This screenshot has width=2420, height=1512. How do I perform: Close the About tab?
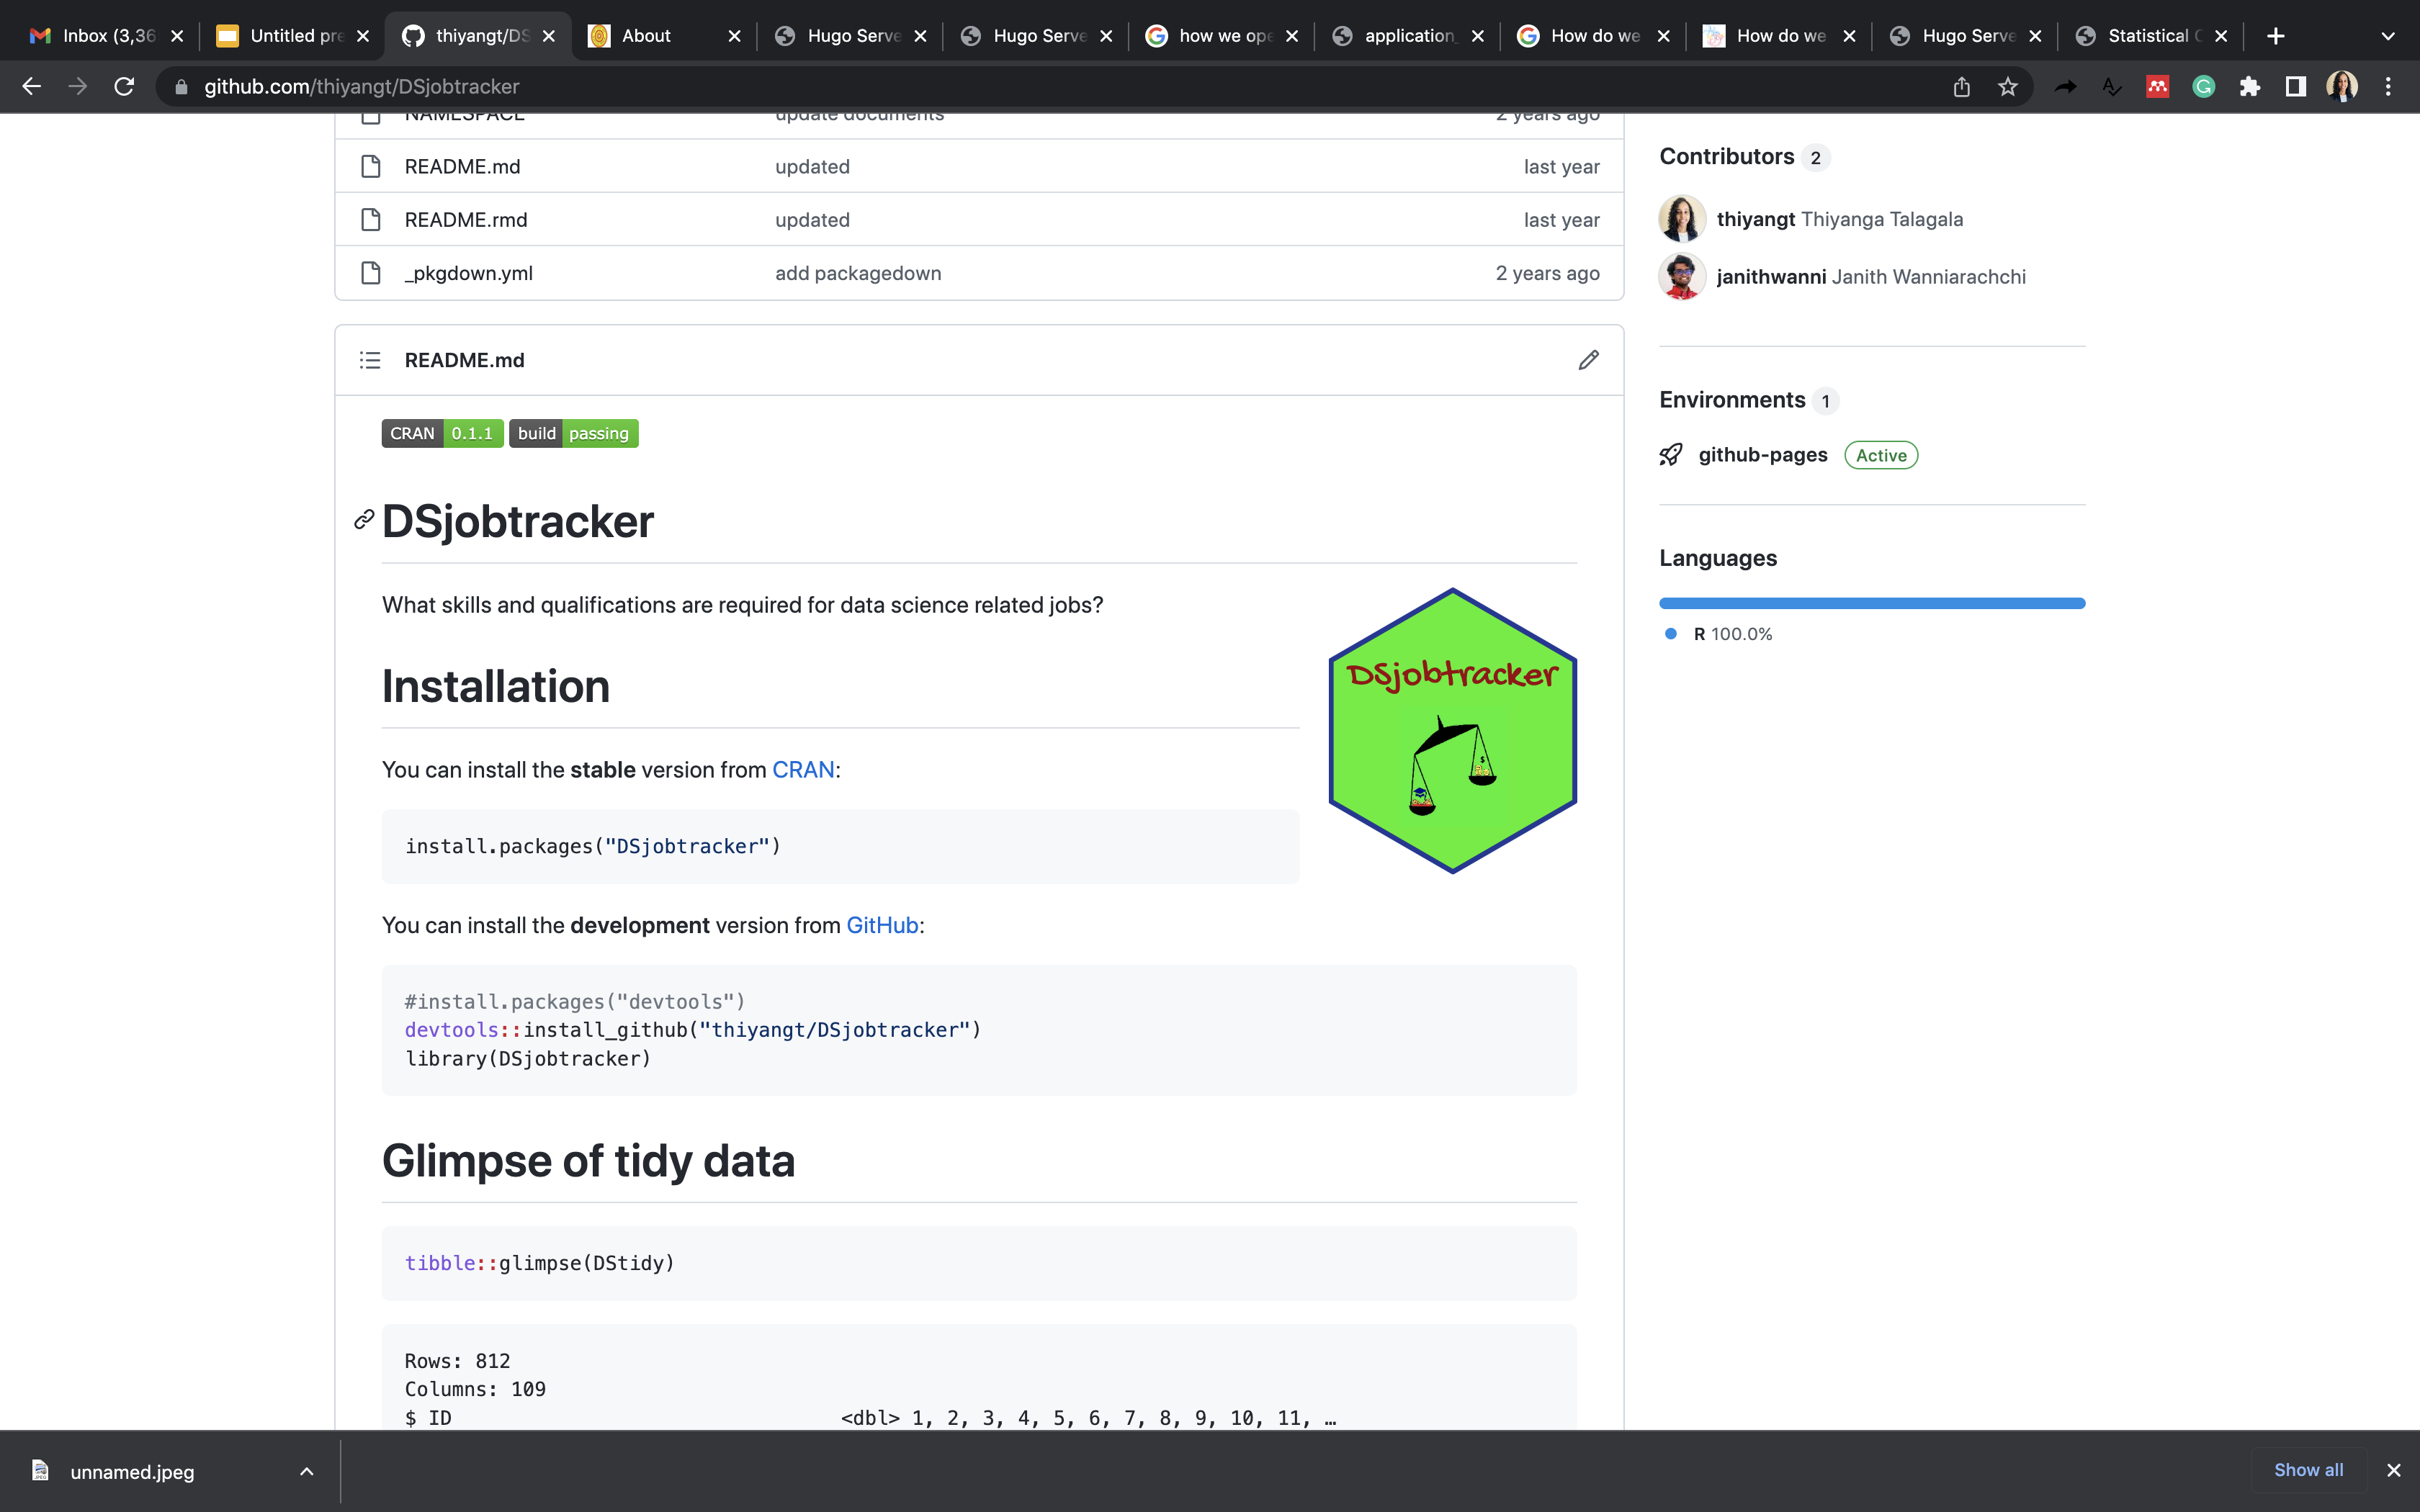pyautogui.click(x=734, y=36)
